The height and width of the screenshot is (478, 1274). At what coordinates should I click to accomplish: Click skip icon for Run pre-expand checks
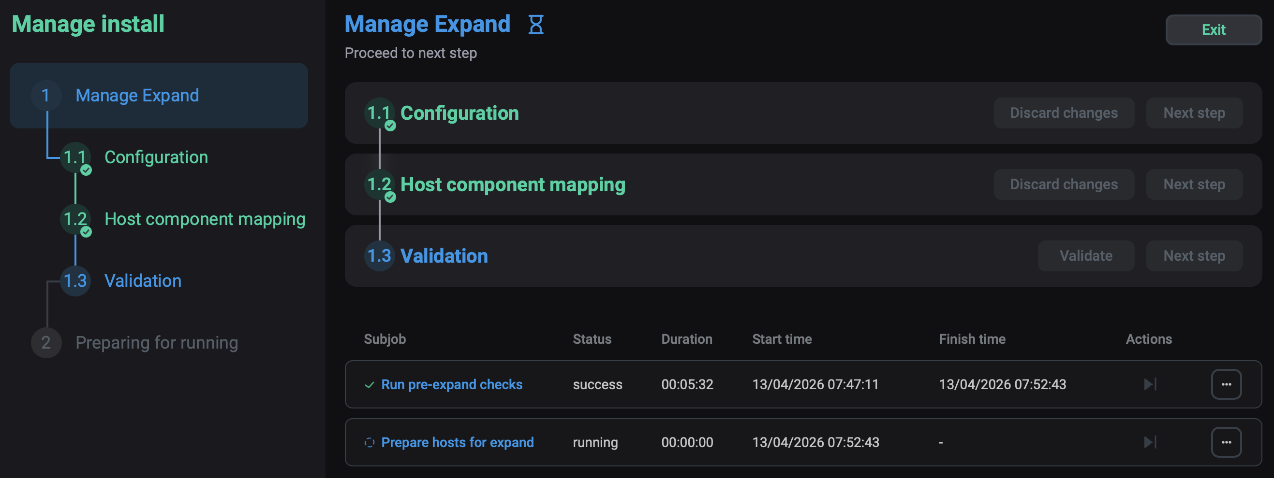[x=1149, y=384]
